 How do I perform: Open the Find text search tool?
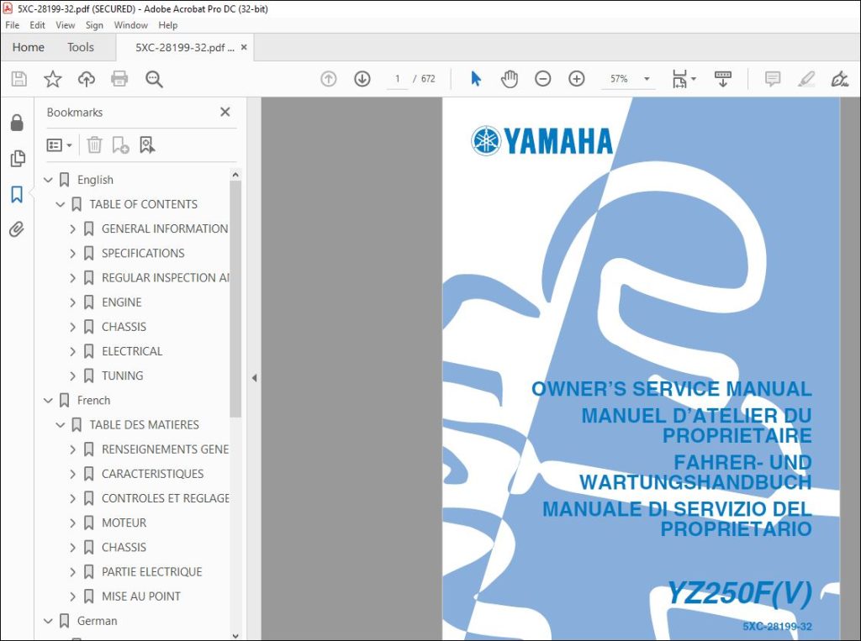[x=154, y=79]
